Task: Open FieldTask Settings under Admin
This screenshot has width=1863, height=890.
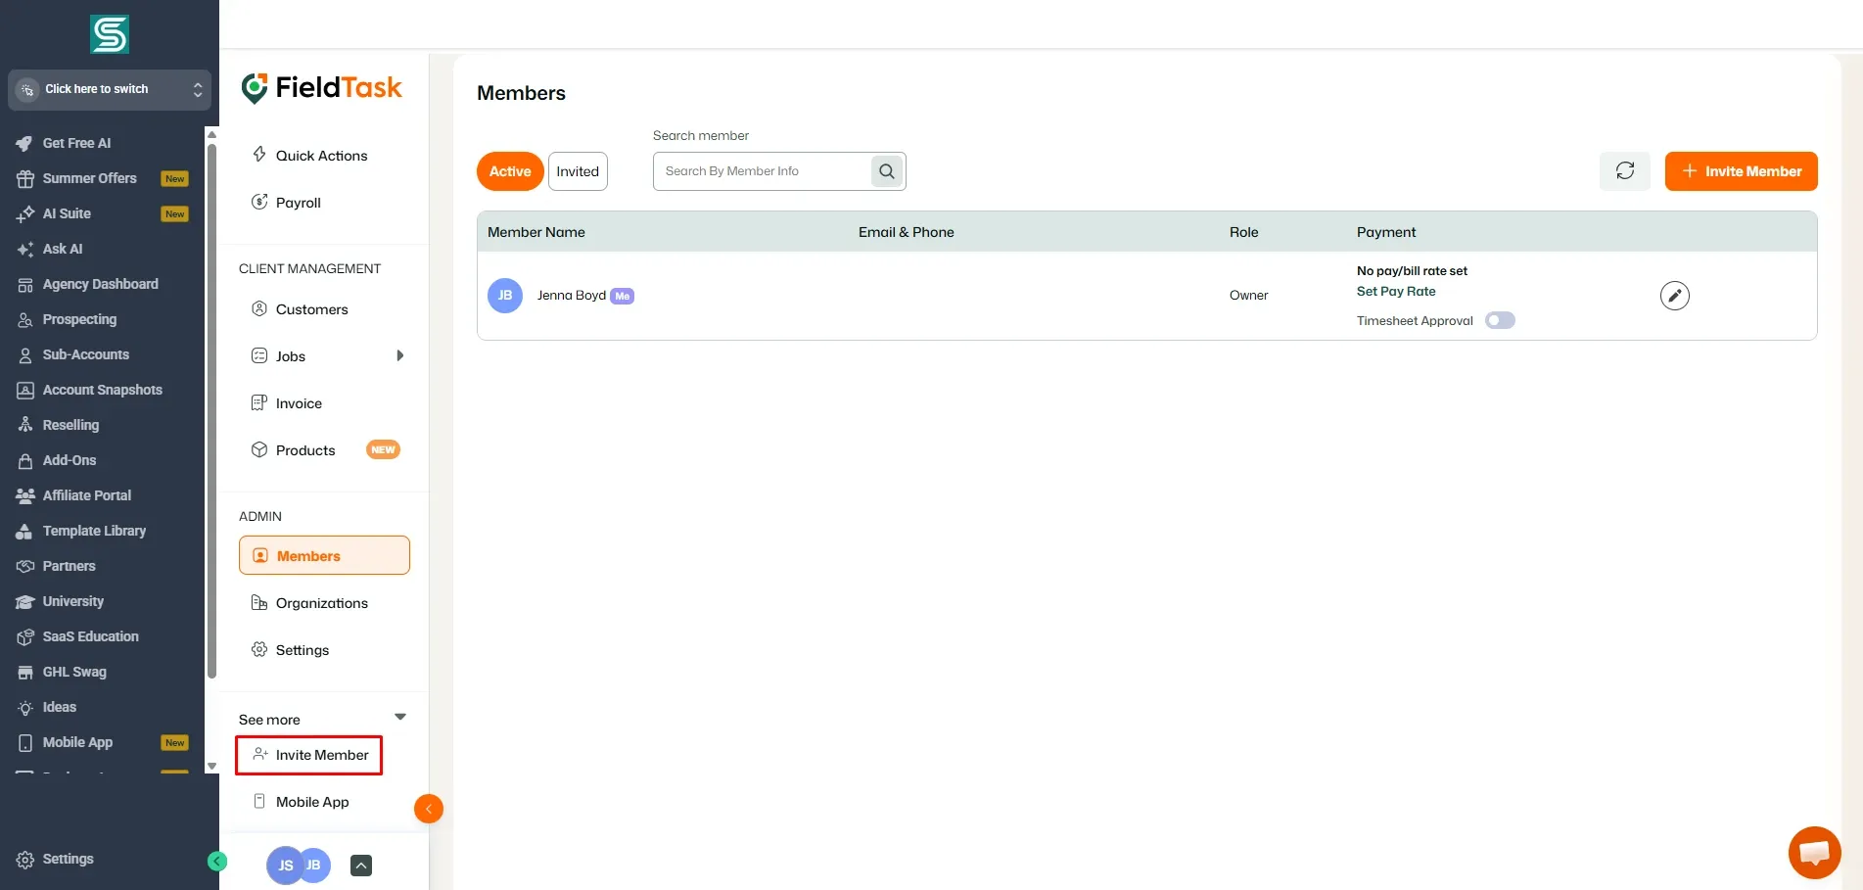Action: [x=302, y=650]
